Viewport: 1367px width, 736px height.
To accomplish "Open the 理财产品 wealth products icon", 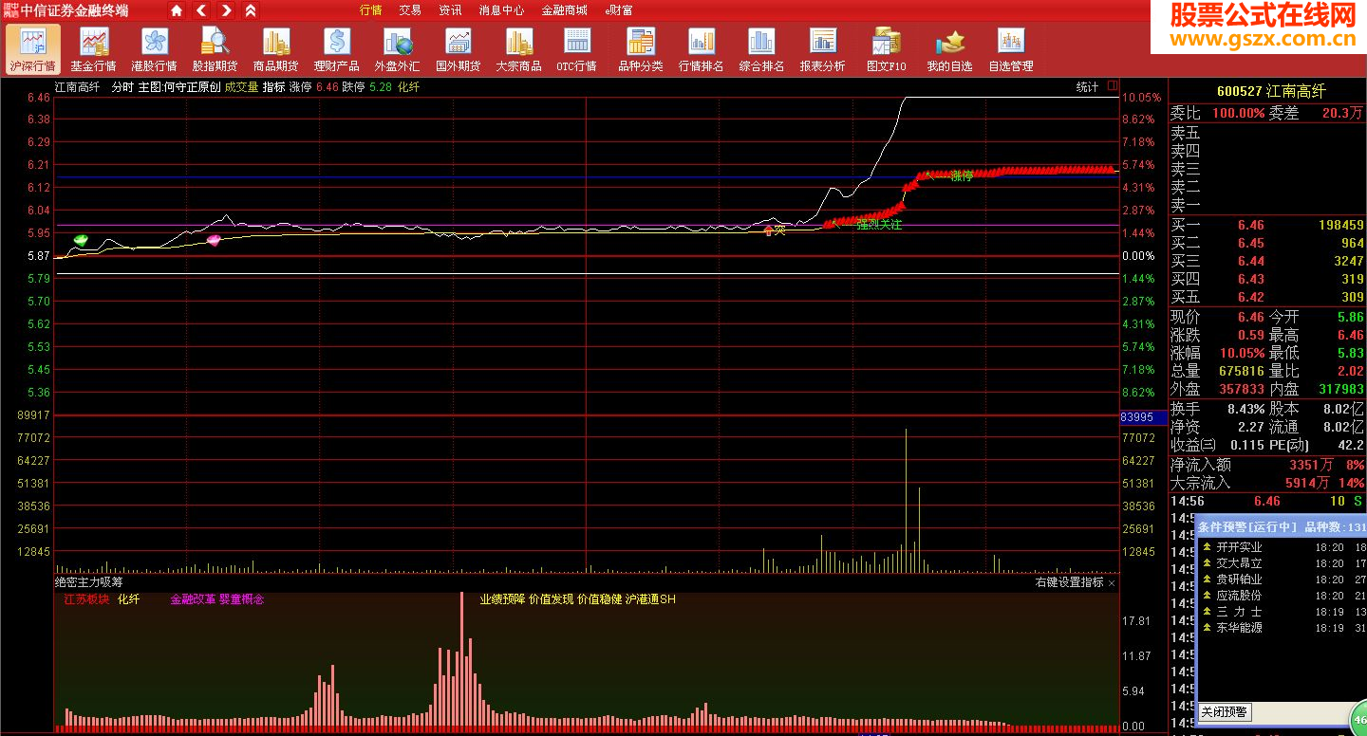I will (x=336, y=49).
